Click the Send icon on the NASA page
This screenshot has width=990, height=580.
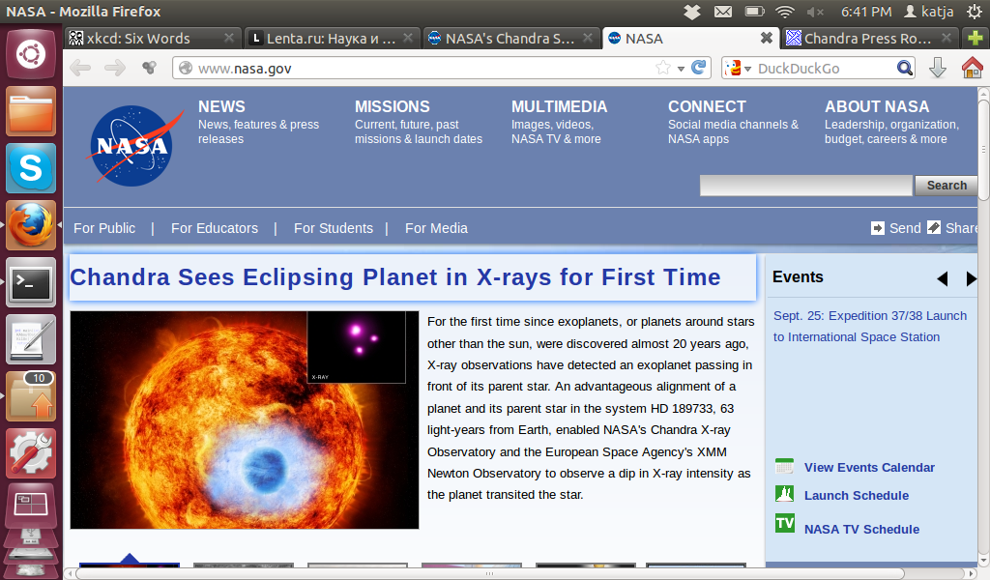click(880, 228)
